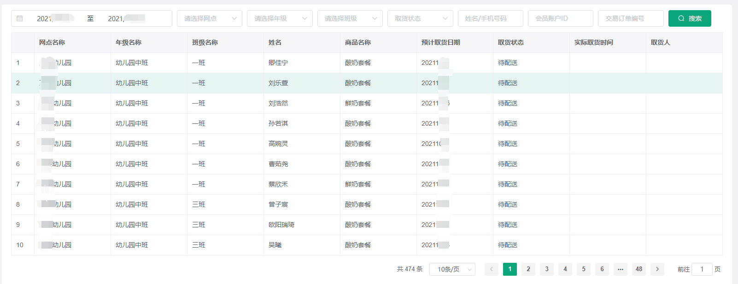738x284 pixels.
Task: Select page 5 in pagination
Action: pyautogui.click(x=583, y=269)
